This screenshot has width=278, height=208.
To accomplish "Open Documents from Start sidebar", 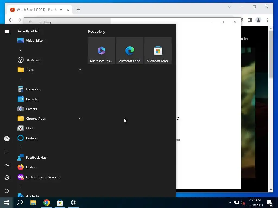I will [x=7, y=152].
